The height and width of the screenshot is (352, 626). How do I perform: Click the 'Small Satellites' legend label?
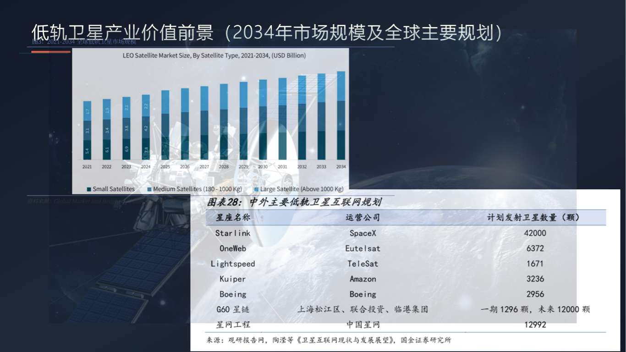click(x=114, y=189)
